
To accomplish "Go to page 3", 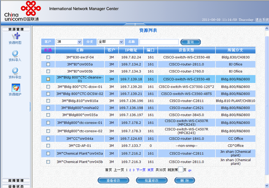I will [133, 170].
